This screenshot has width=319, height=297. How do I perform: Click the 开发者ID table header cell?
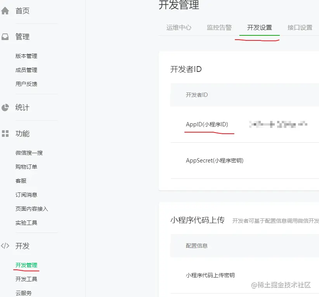pos(197,95)
